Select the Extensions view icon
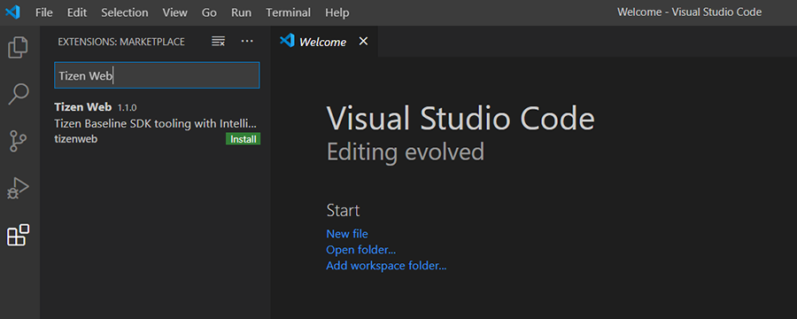 click(19, 235)
